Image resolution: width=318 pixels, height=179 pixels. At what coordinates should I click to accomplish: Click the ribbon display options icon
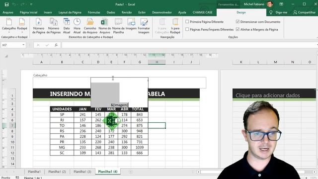281,4
